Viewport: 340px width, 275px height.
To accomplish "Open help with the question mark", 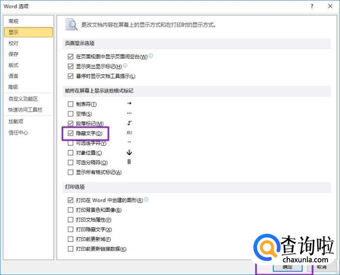I will 312,6.
